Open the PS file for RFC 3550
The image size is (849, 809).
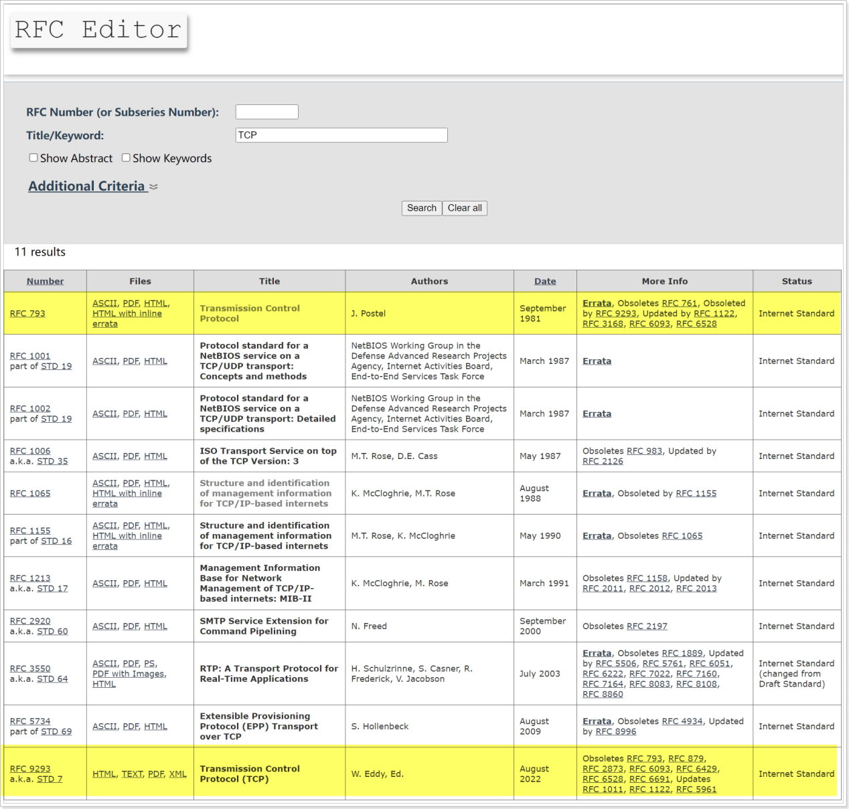point(149,663)
